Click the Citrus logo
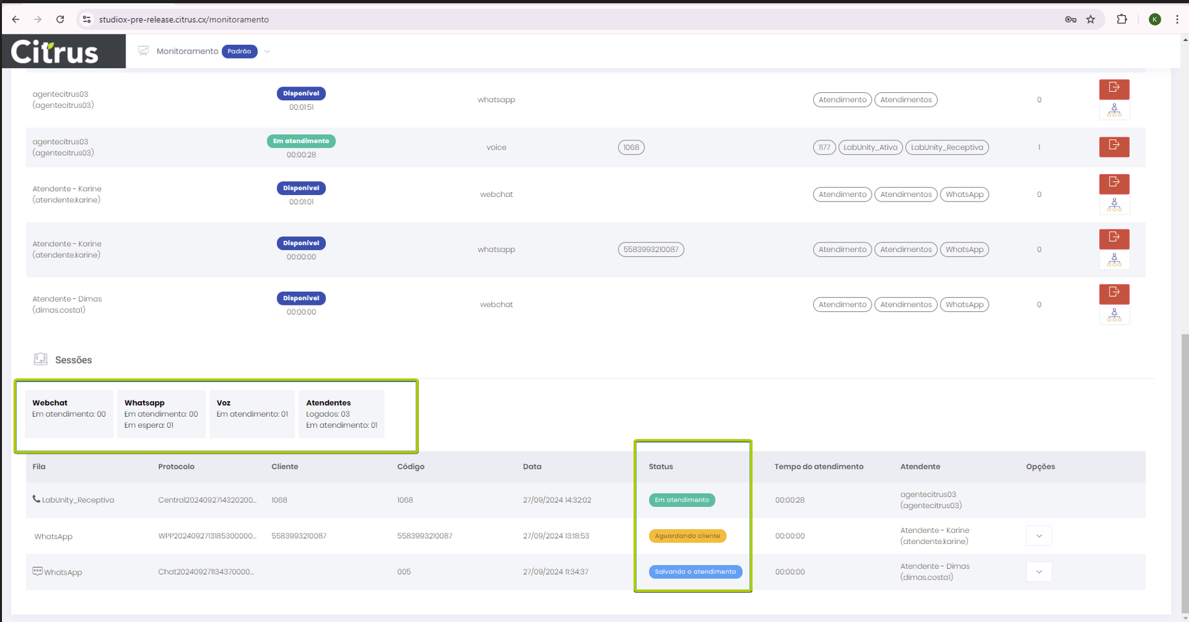Image resolution: width=1189 pixels, height=622 pixels. [x=55, y=52]
